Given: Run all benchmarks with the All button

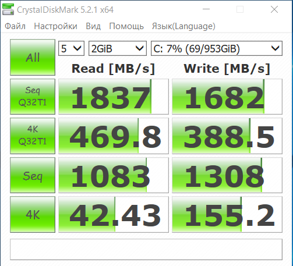Looking at the screenshot, I should point(33,57).
